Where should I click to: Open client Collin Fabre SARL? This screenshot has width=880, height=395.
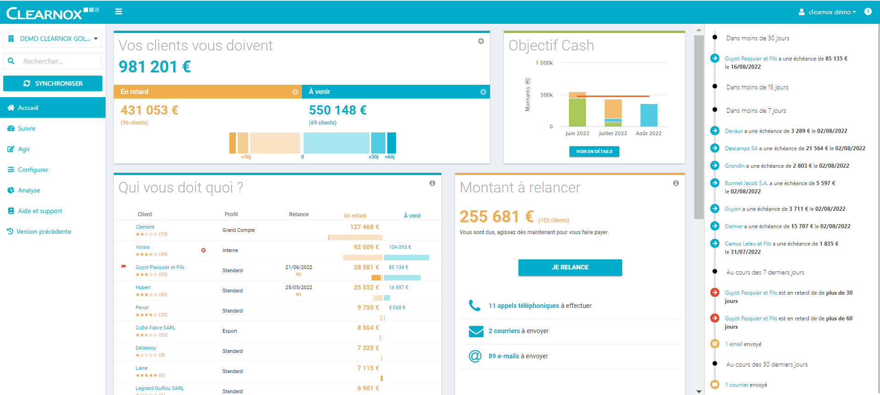155,328
